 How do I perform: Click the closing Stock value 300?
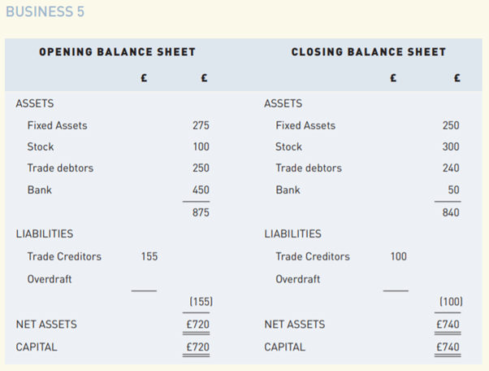[x=451, y=146]
